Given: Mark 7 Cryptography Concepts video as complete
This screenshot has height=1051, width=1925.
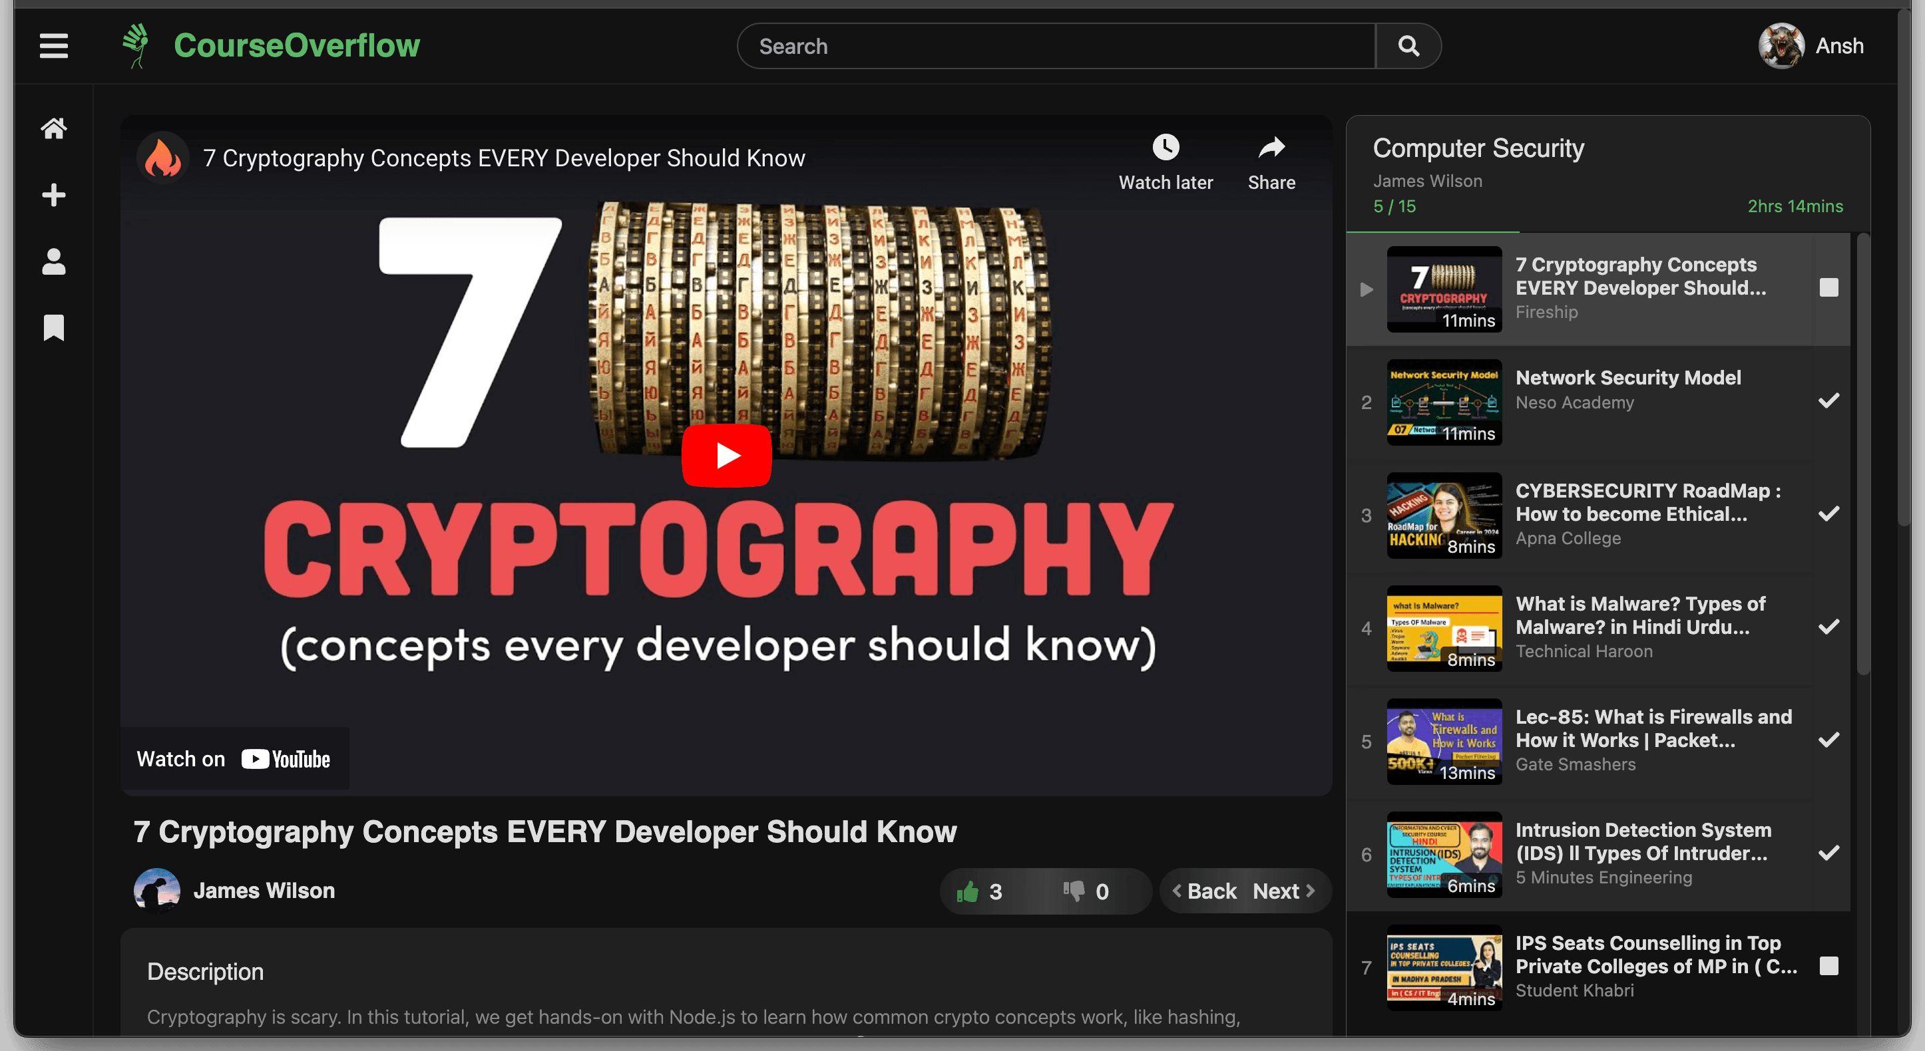Looking at the screenshot, I should 1828,287.
